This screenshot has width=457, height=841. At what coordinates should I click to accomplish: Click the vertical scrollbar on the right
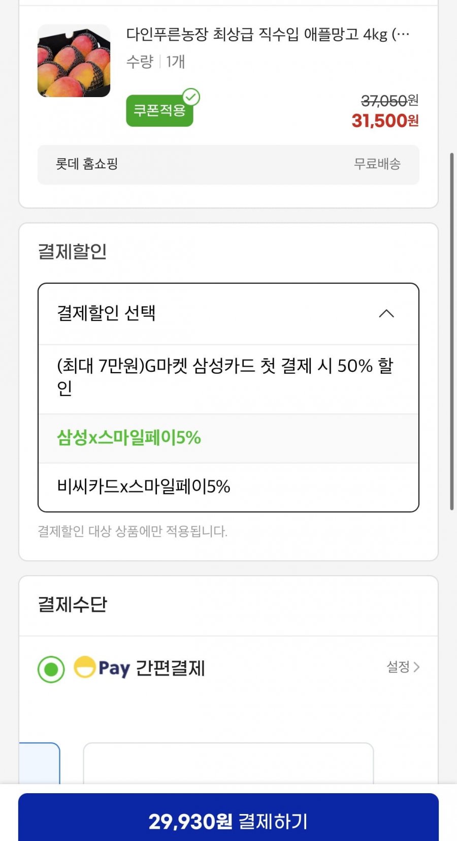pos(451,331)
